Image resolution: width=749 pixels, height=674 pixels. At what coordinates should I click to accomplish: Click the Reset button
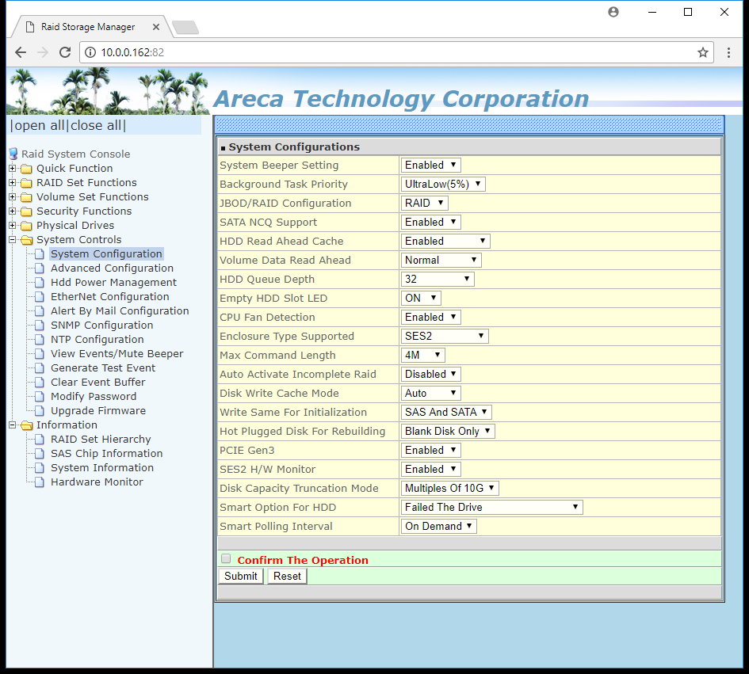click(287, 576)
